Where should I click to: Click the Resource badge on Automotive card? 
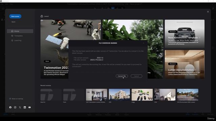pyautogui.click(x=172, y=32)
